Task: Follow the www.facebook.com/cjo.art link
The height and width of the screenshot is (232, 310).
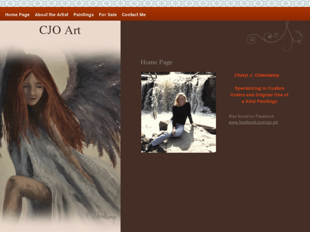Action: pyautogui.click(x=253, y=122)
